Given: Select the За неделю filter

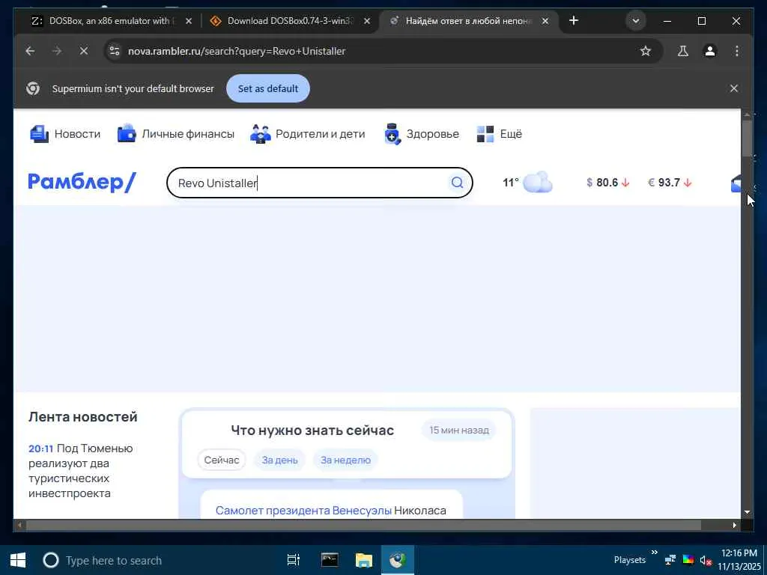Looking at the screenshot, I should pyautogui.click(x=345, y=460).
